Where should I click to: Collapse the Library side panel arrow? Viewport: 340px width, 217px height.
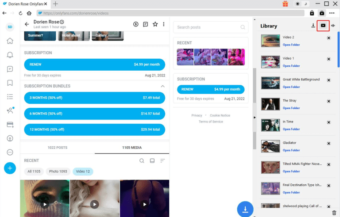(x=255, y=117)
